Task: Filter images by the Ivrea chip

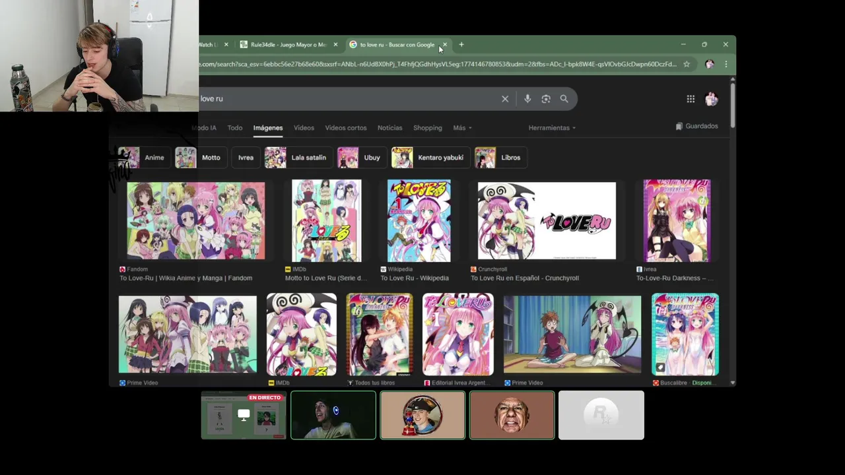Action: [x=246, y=158]
